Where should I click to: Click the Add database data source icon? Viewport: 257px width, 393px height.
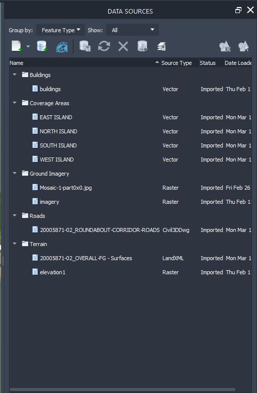pos(42,46)
